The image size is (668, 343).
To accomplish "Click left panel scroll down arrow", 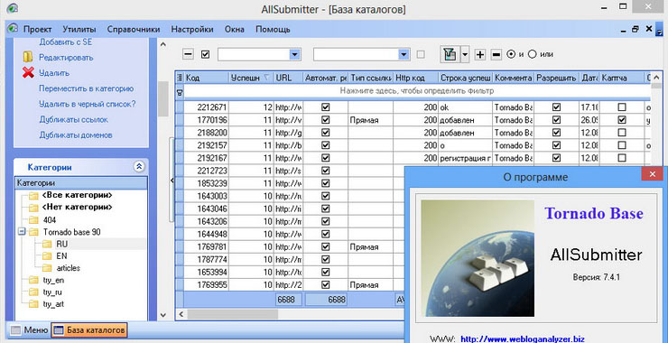I will coord(162,315).
